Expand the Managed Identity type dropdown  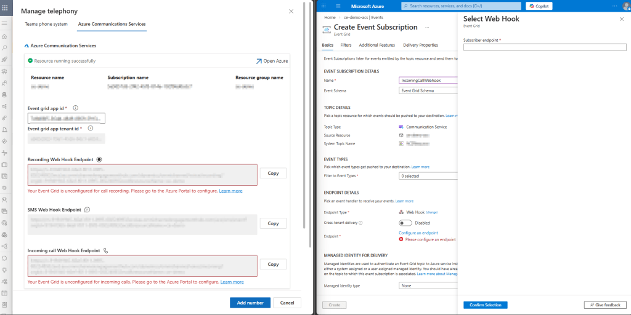pos(428,285)
